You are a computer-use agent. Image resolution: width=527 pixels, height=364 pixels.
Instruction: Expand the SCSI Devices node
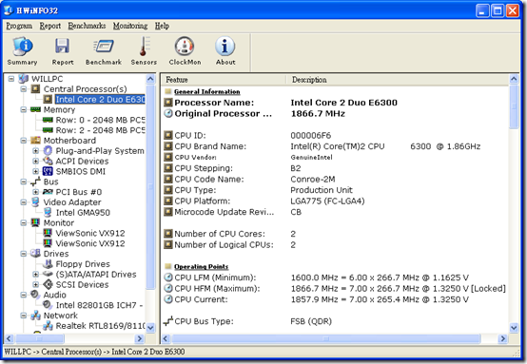coord(35,285)
